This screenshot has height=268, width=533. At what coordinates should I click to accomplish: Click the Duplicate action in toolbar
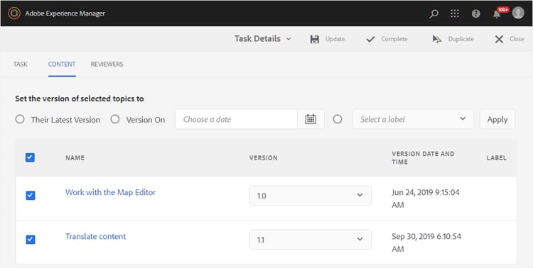pos(453,39)
